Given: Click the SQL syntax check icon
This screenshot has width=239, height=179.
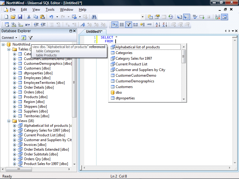Looking at the screenshot, I should click(194, 17).
